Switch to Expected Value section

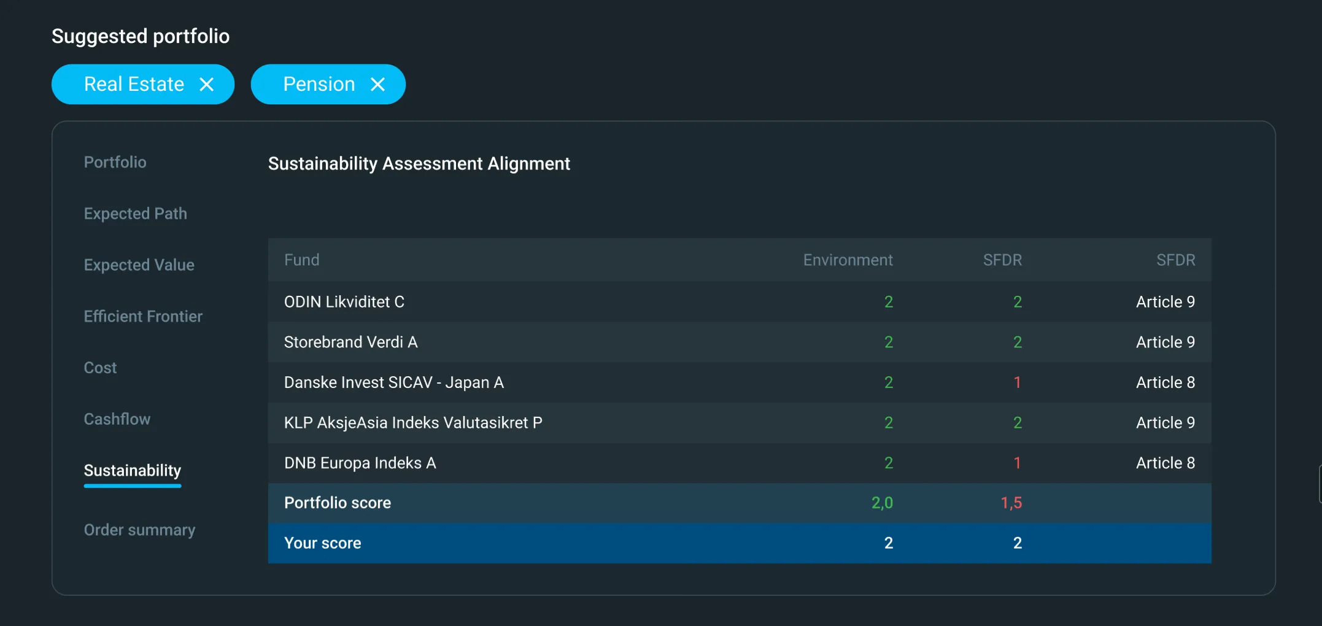point(139,265)
